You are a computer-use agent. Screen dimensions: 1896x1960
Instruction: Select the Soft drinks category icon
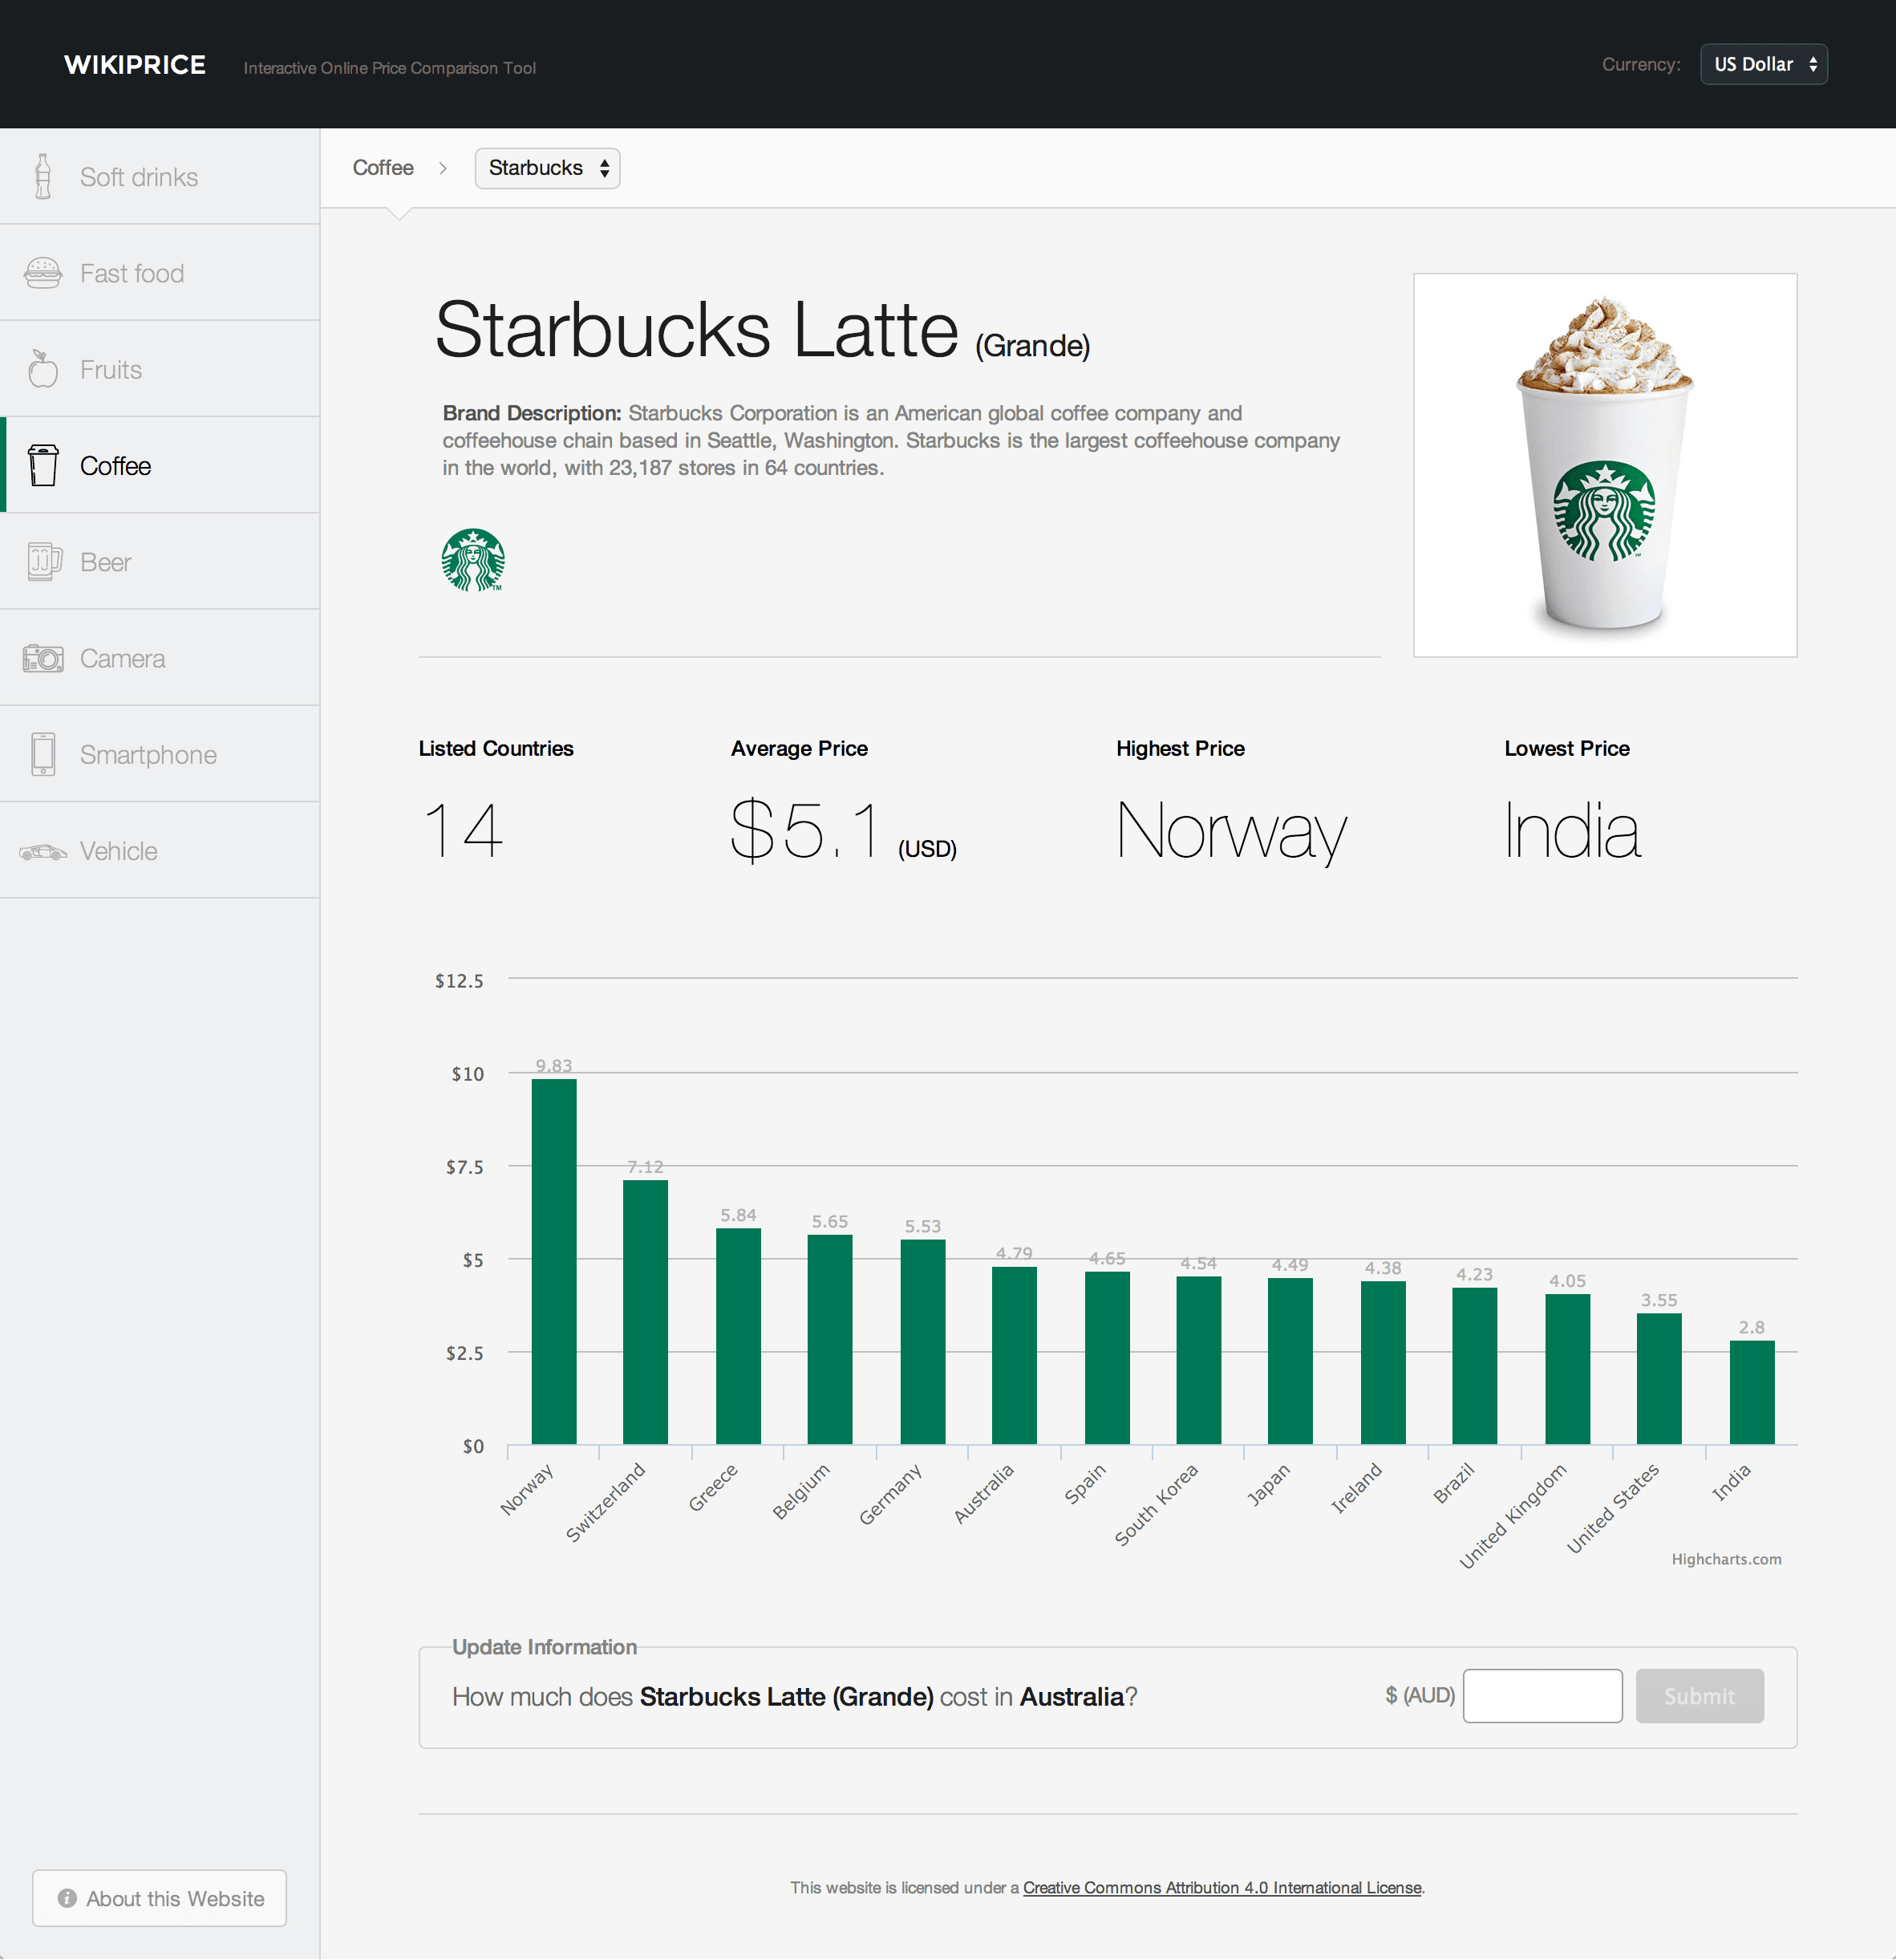43,176
